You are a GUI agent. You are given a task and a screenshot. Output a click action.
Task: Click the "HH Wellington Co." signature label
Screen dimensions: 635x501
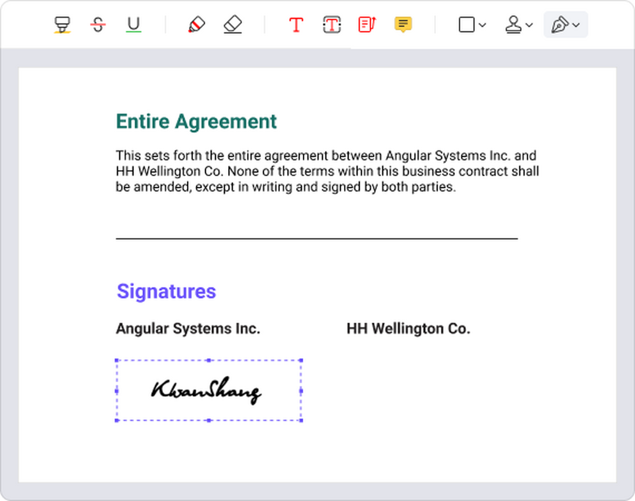point(408,329)
